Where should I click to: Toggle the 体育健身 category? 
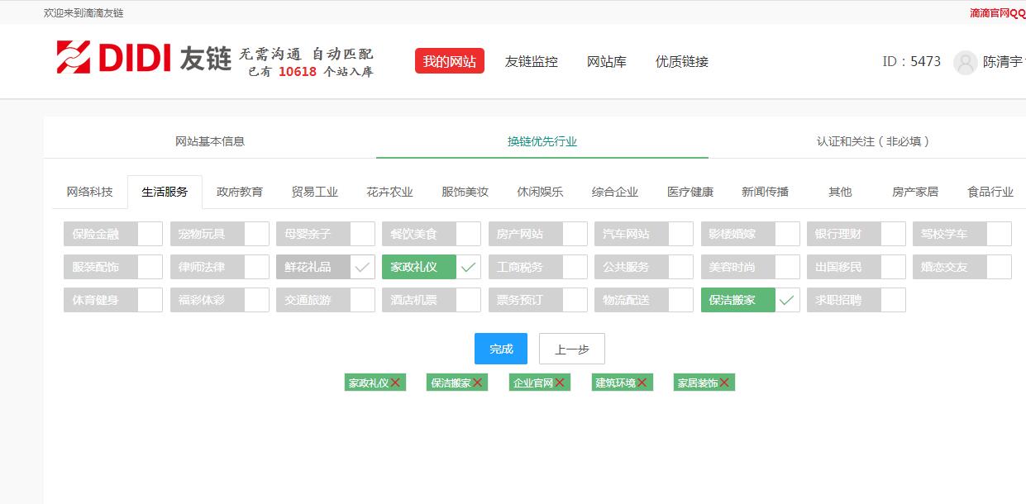point(113,300)
